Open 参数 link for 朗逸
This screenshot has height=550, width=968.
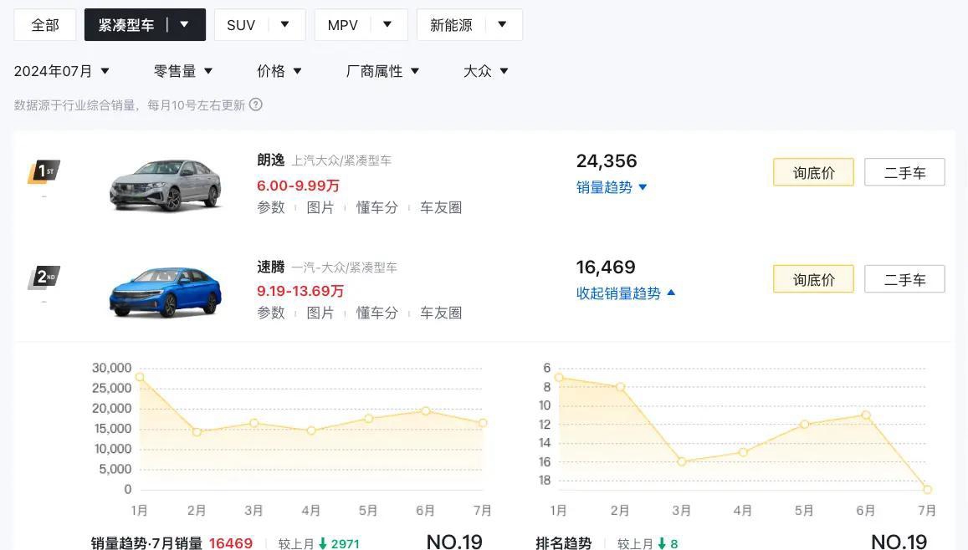click(271, 208)
